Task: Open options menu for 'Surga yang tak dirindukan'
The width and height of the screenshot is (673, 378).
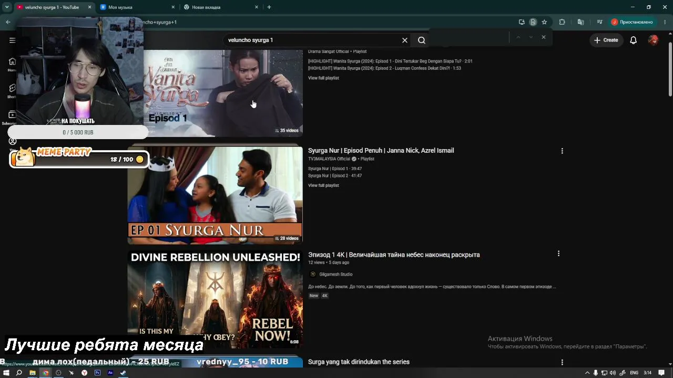Action: tap(562, 362)
